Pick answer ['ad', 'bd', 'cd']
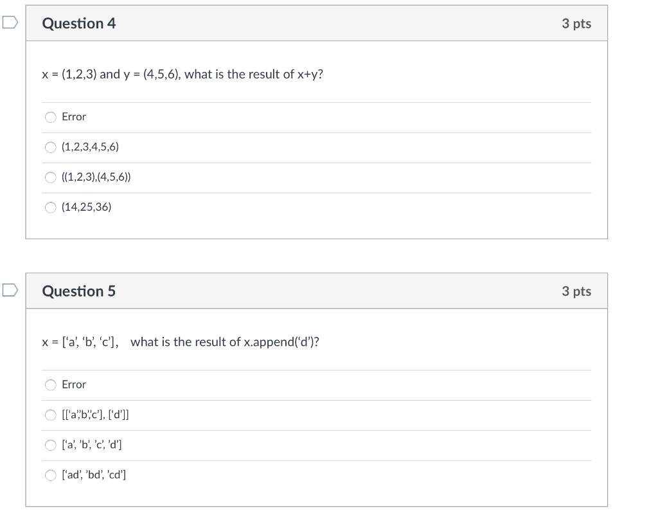The width and height of the screenshot is (658, 526). 50,475
